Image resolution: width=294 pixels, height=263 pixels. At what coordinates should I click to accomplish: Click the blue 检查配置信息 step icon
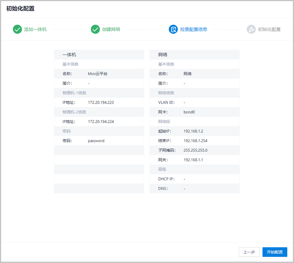[173, 29]
